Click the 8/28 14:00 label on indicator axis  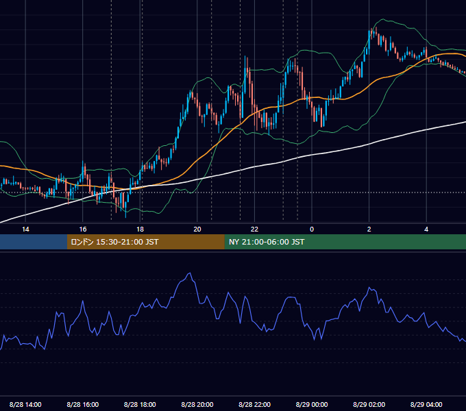coord(25,404)
